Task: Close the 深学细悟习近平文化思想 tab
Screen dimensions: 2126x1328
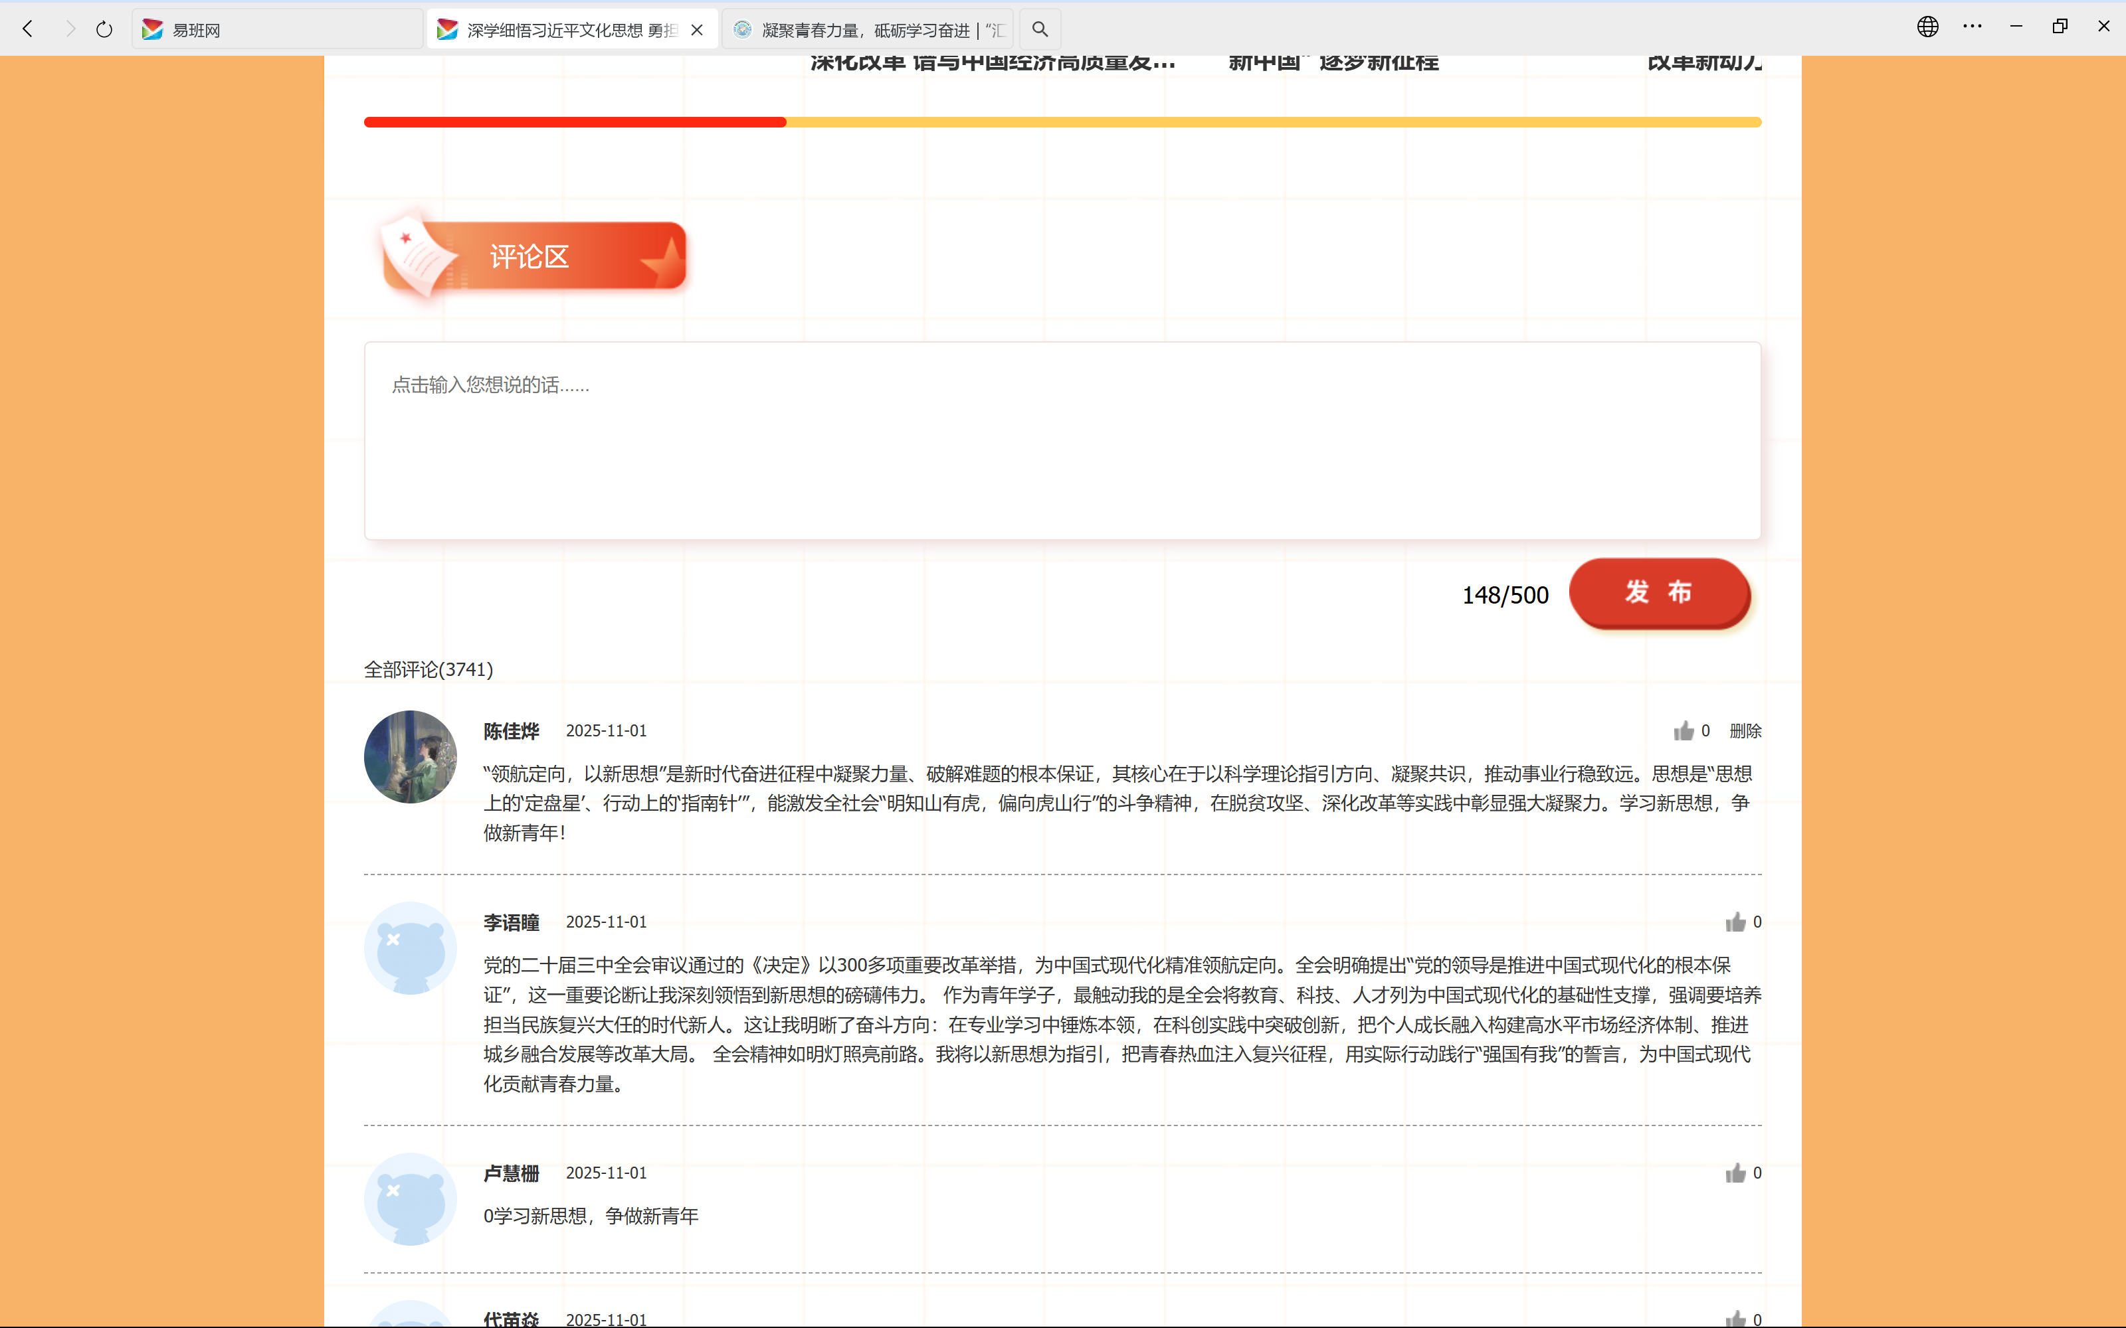Action: click(698, 30)
